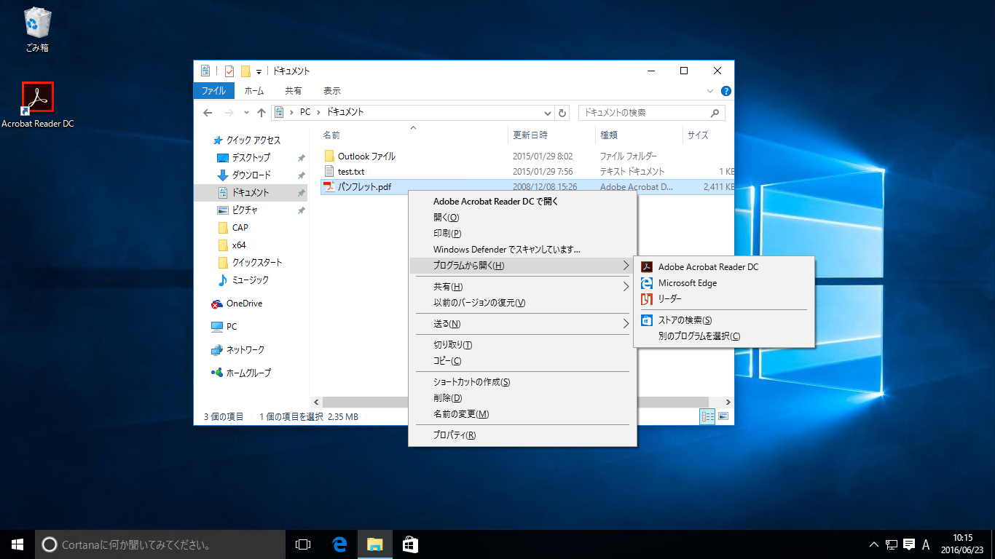Screen dimensions: 995x559
Task: Go back in Explorer navigation
Action: click(x=208, y=113)
